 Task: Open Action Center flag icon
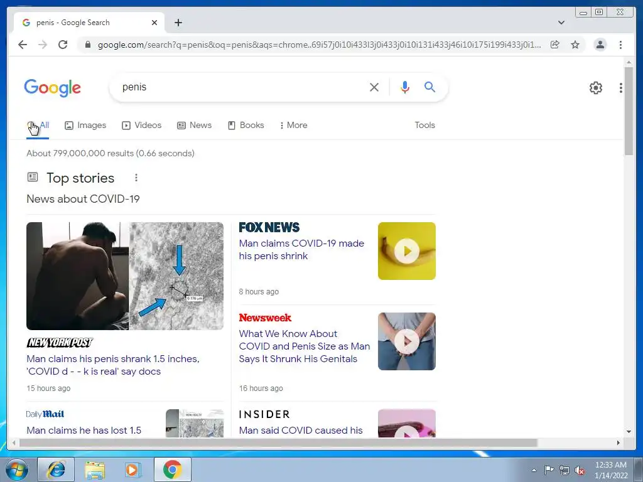tap(549, 469)
